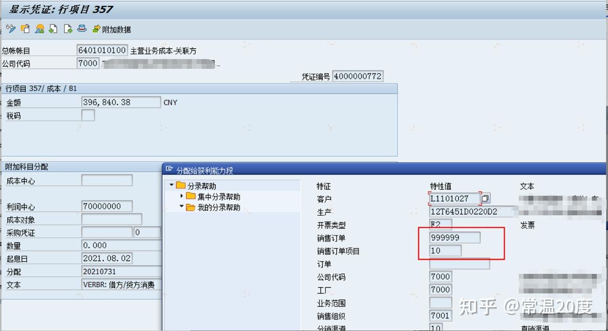Go to next item via green forward-arrow icon

click(x=67, y=28)
